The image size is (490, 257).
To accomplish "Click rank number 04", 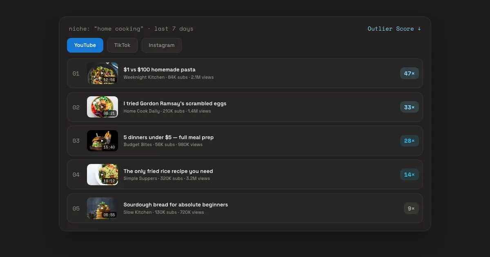I will pyautogui.click(x=76, y=175).
